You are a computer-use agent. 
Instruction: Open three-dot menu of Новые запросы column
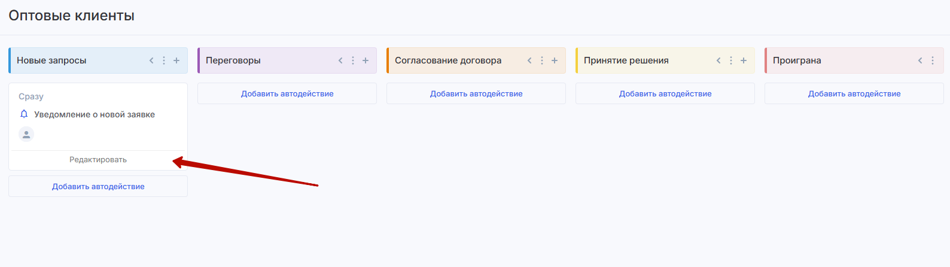coord(164,60)
